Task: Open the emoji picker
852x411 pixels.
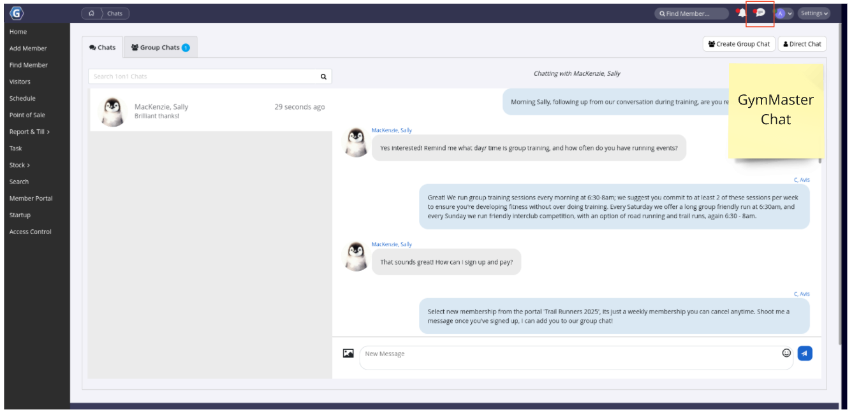Action: pos(786,353)
